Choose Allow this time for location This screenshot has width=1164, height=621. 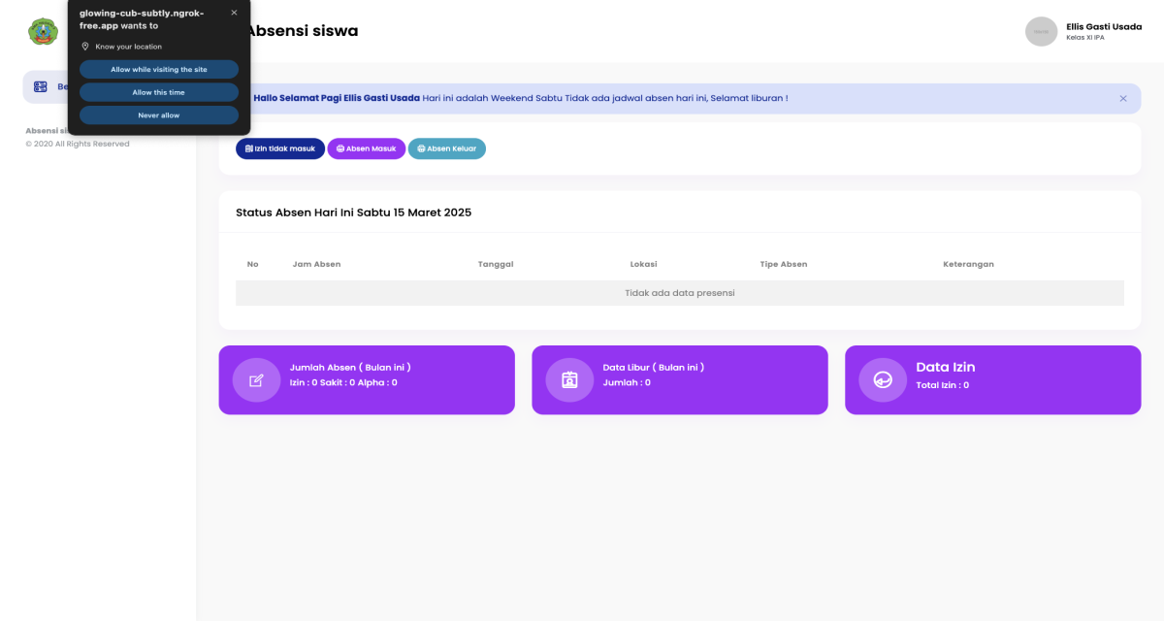[159, 92]
